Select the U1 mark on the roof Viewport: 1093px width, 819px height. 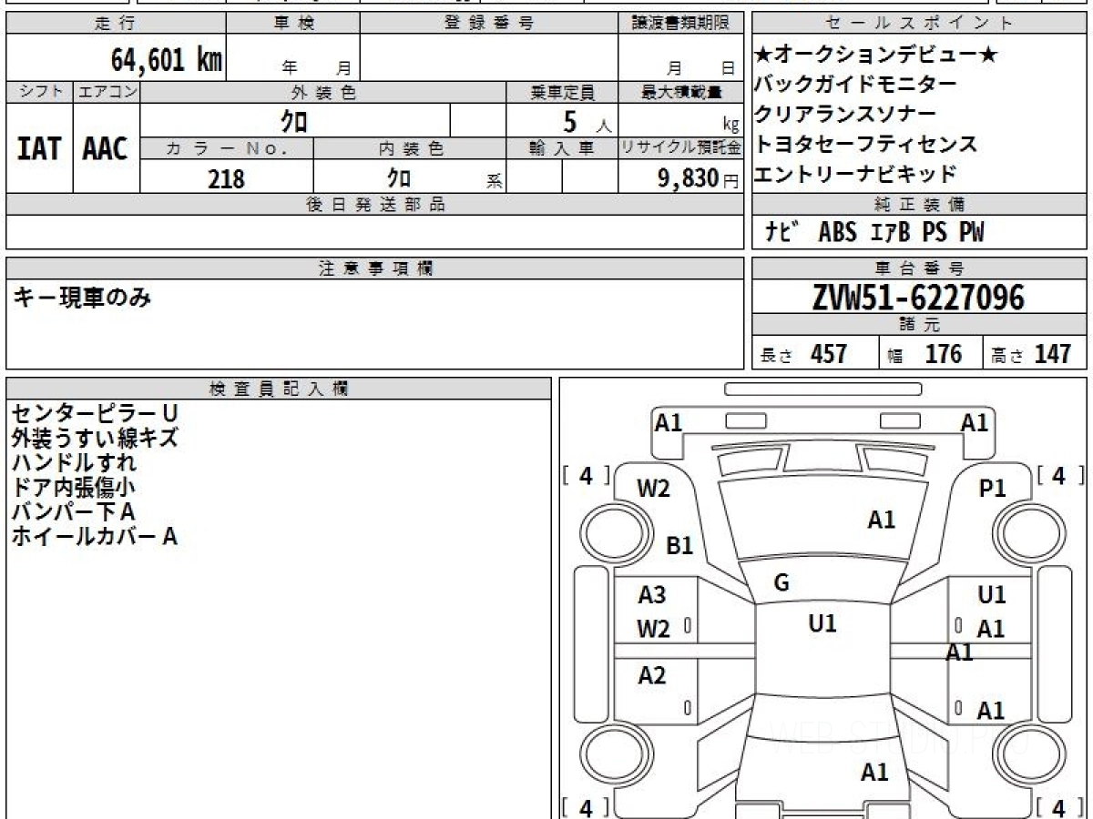tap(822, 623)
